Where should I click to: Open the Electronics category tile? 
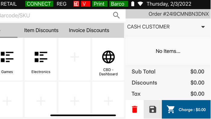[x=41, y=59]
